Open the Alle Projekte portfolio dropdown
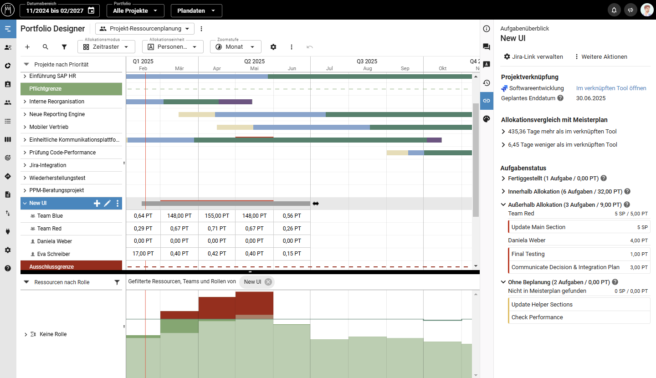The height and width of the screenshot is (378, 656). [x=135, y=10]
